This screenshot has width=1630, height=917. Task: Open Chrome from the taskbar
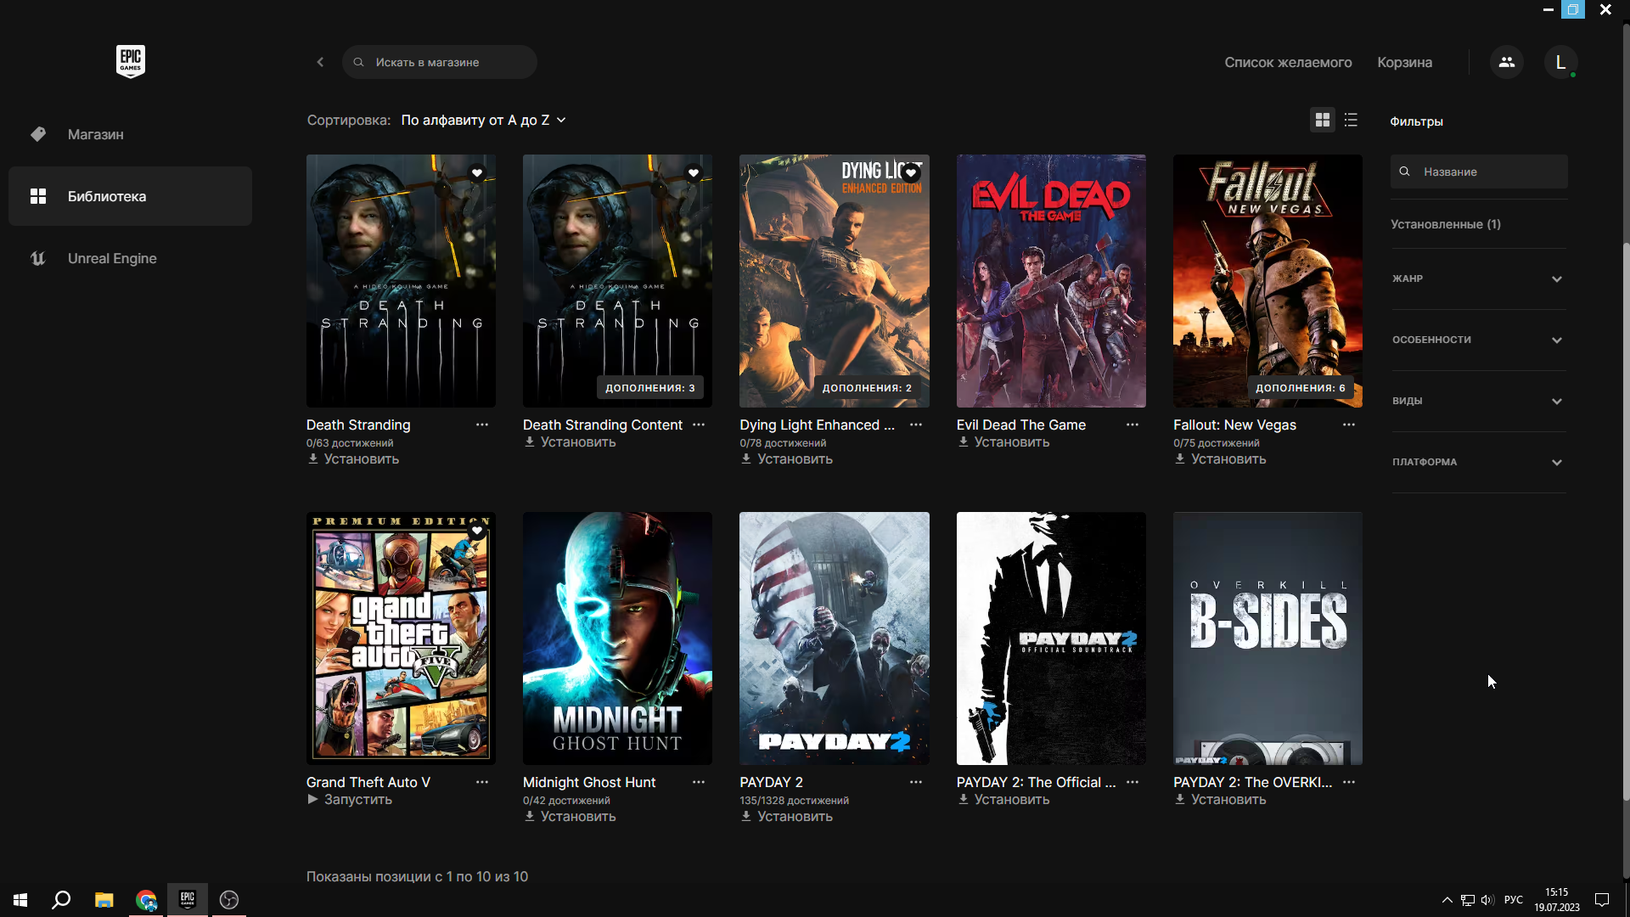coord(146,900)
